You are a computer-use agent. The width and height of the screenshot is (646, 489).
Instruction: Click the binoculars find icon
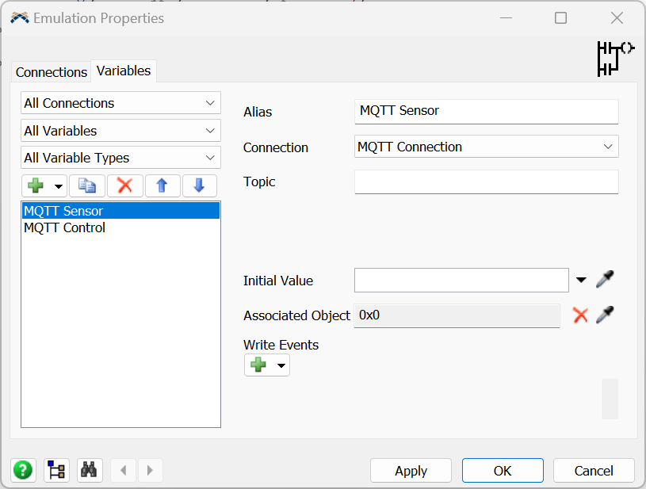(89, 470)
